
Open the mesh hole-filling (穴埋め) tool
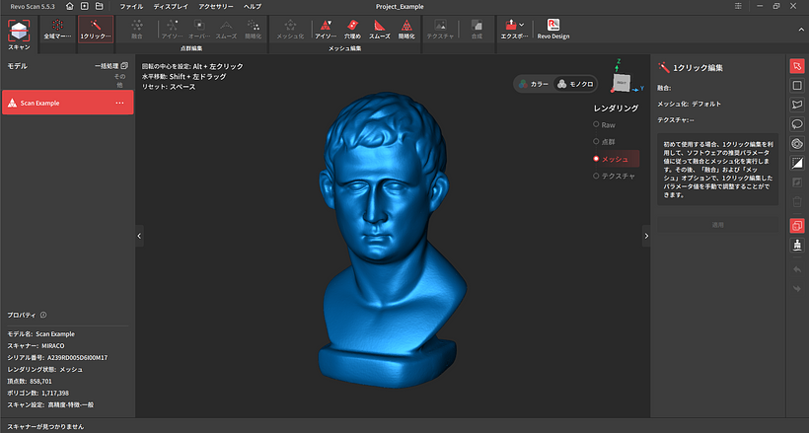coord(352,29)
